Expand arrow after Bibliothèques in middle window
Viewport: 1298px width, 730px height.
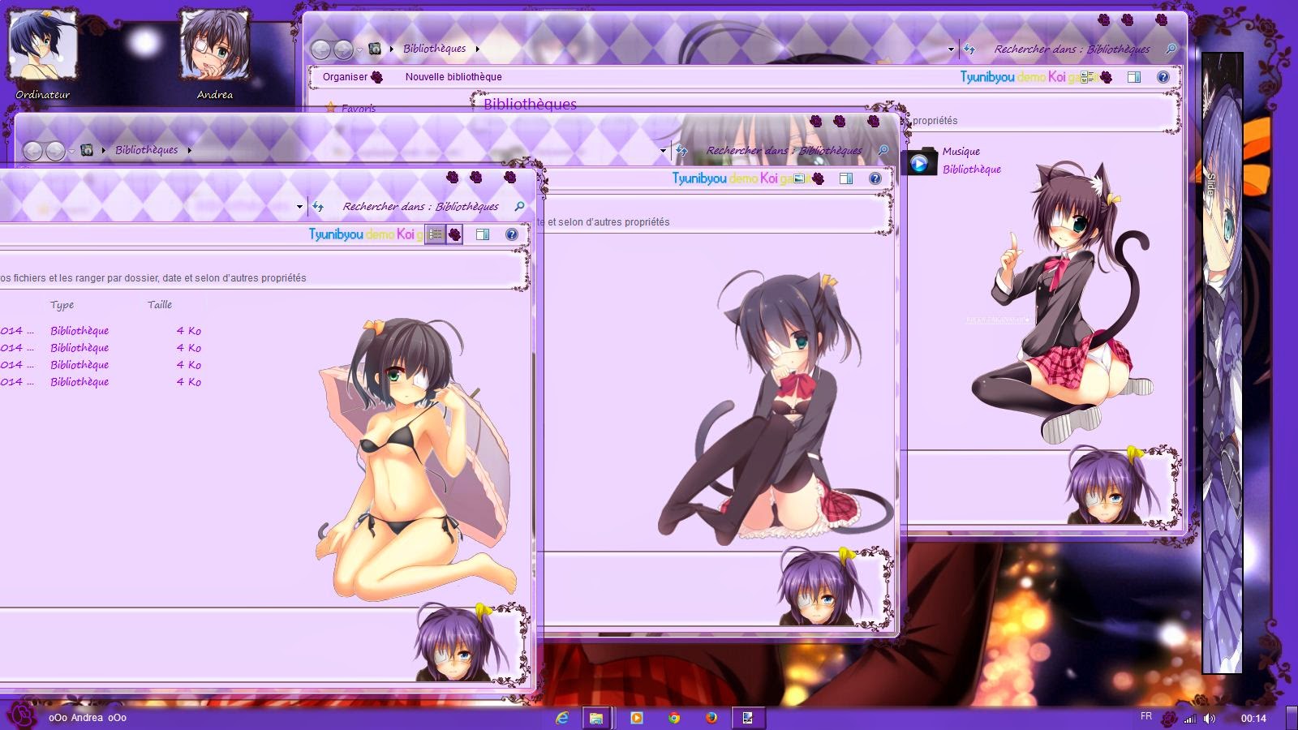189,151
